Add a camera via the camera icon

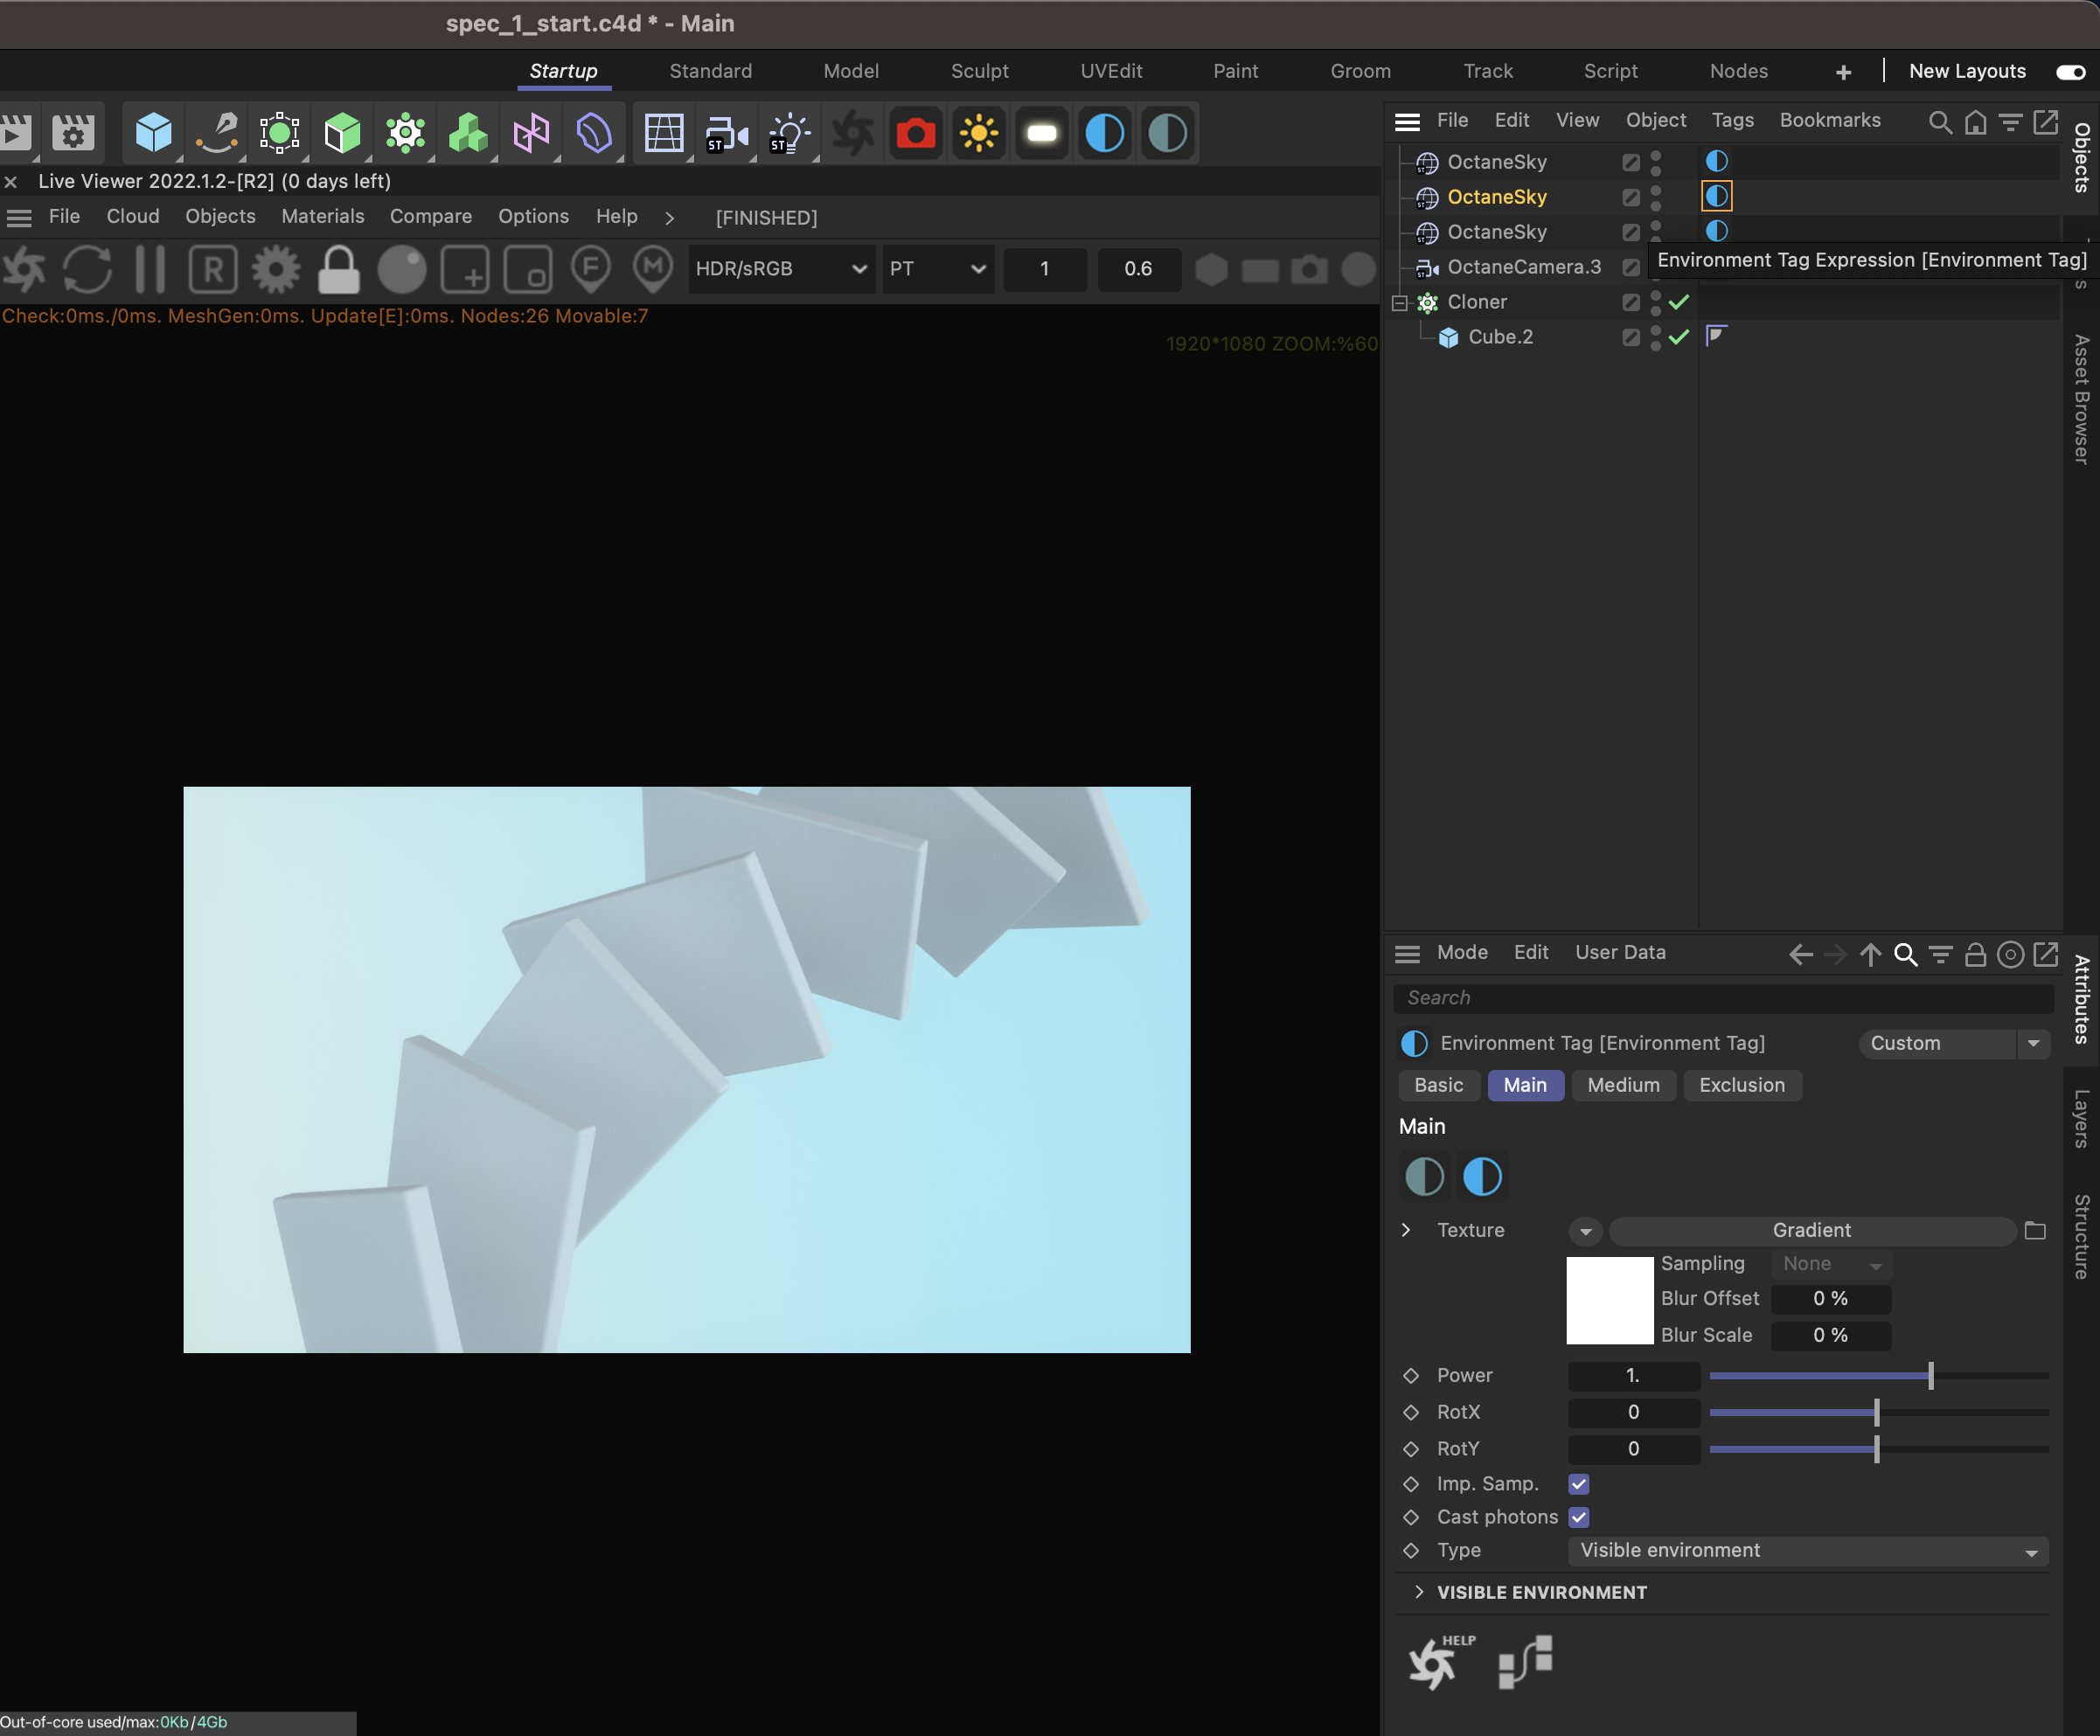727,132
